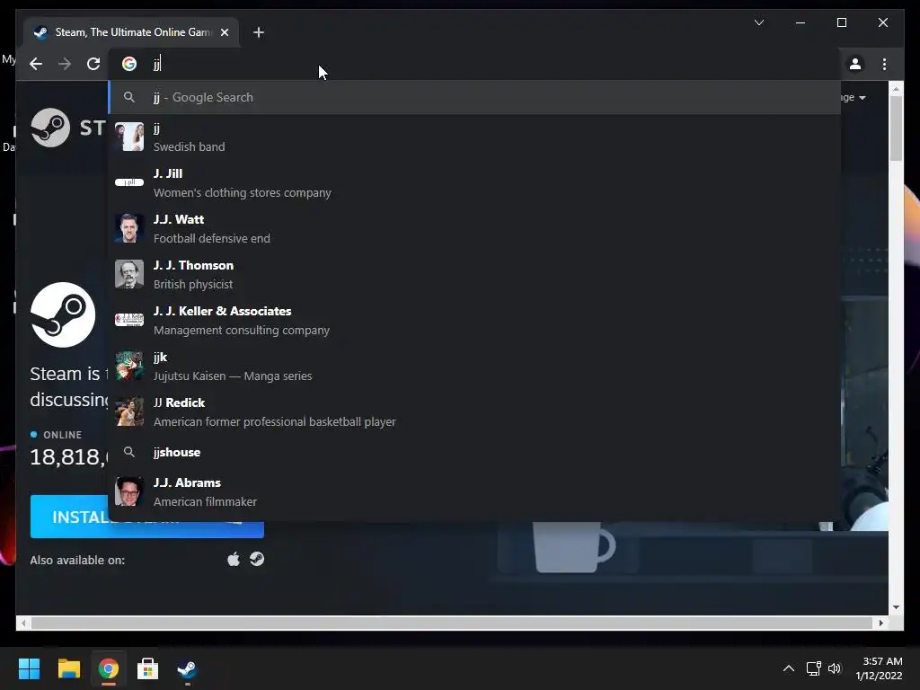
Task: Click the vertical scrollbar up arrow
Action: pos(896,89)
